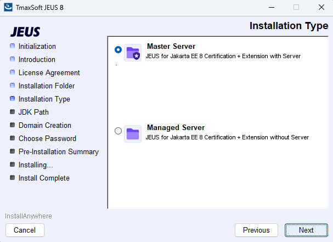
Task: Click the bullet icon beside JDK Path
Action: 13,112
